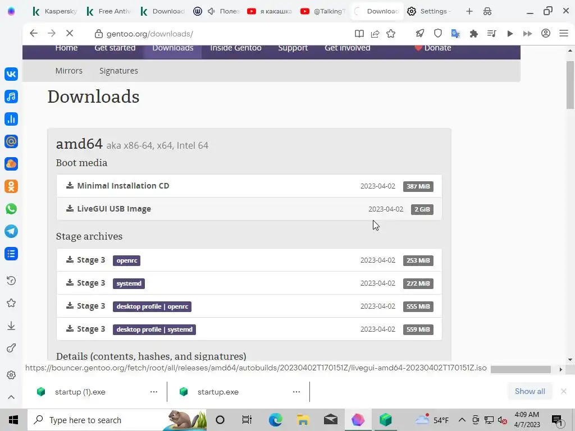Open options for startup (1).exe download
This screenshot has height=431, width=575.
(154, 392)
